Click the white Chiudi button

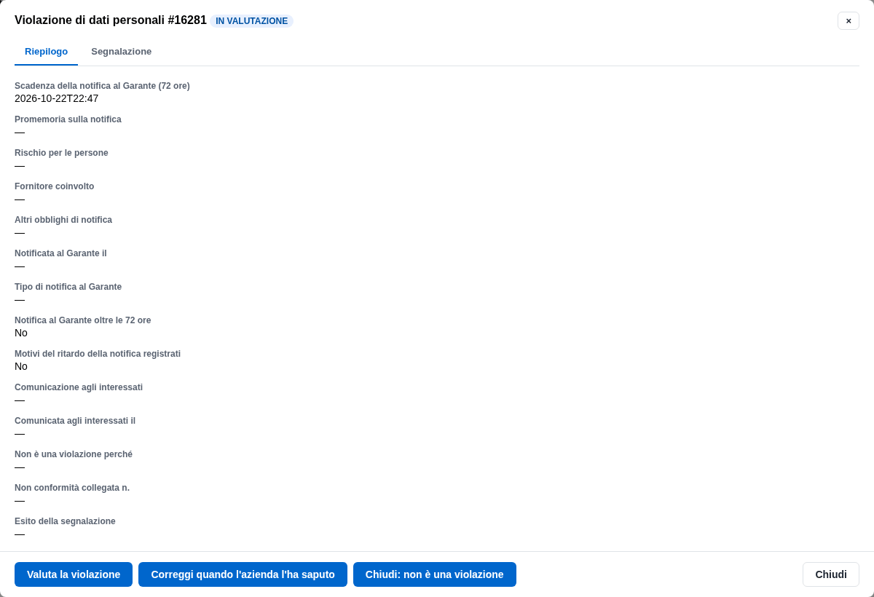[x=831, y=574]
